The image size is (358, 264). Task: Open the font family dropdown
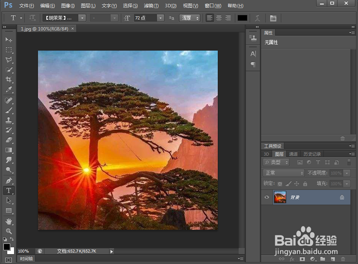(82, 18)
